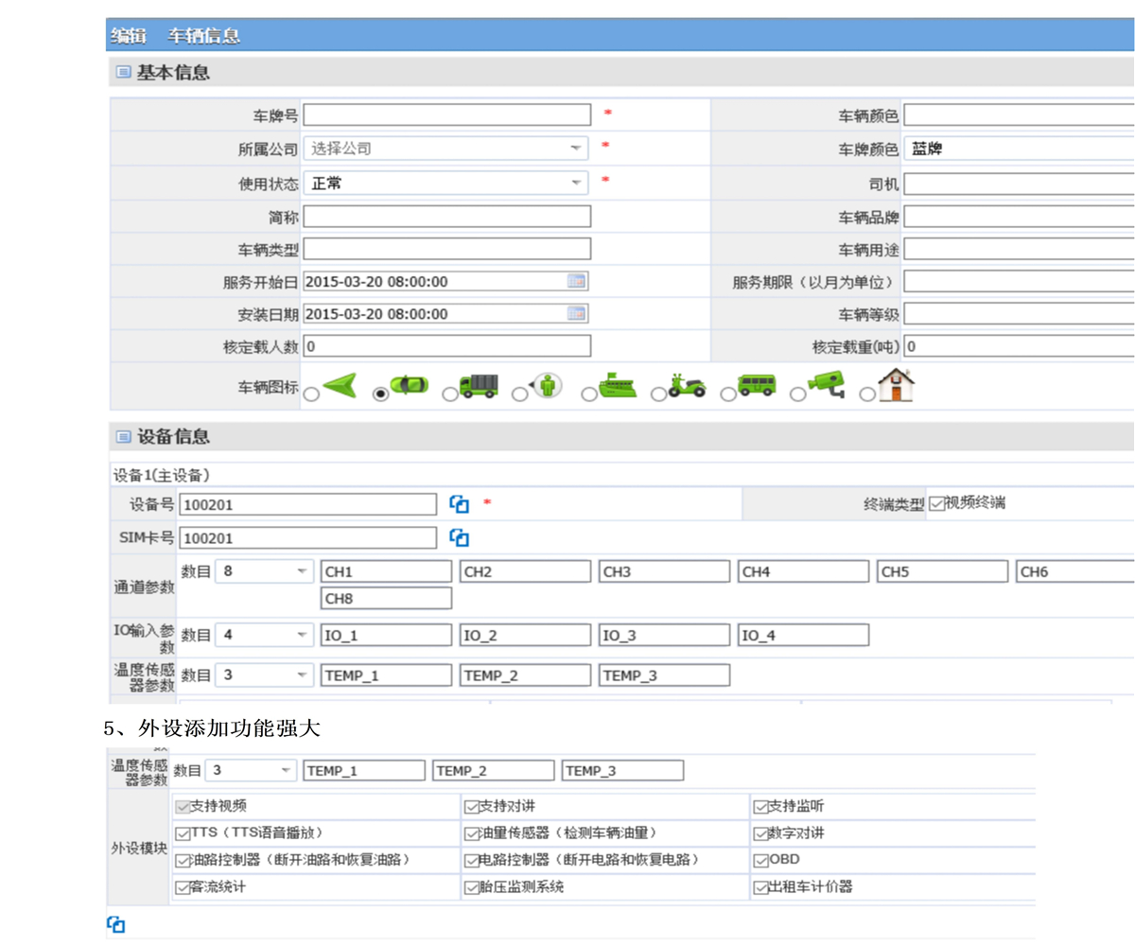The image size is (1135, 946).
Task: Expand the 使用状态 status dropdown
Action: click(x=575, y=184)
